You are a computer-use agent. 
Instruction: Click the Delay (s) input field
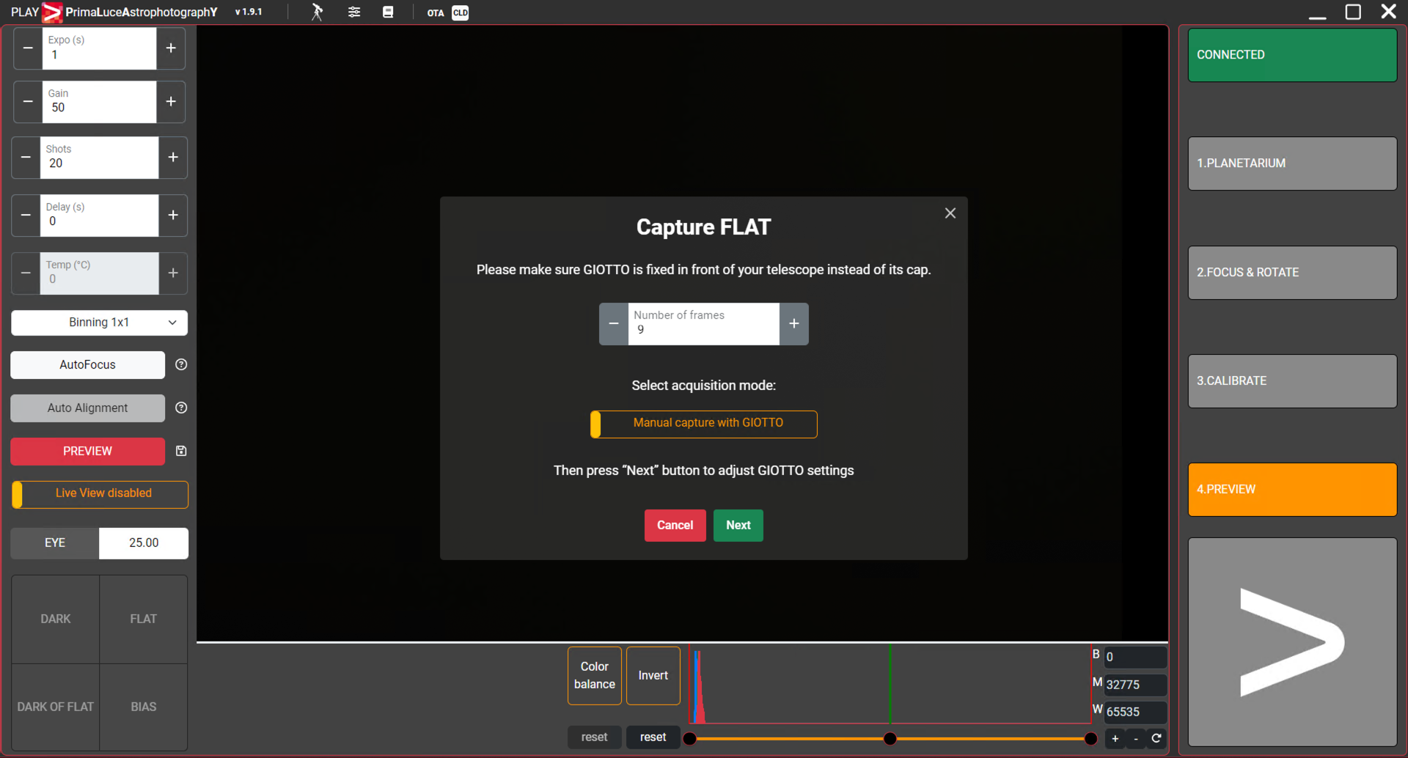(x=99, y=216)
